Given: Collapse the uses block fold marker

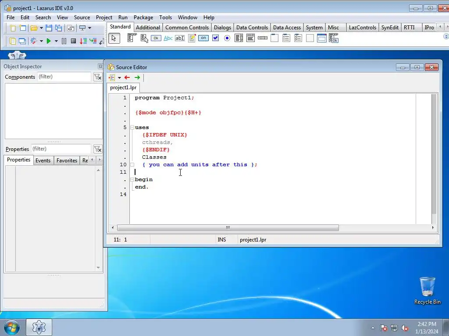Looking at the screenshot, I should pos(132,127).
